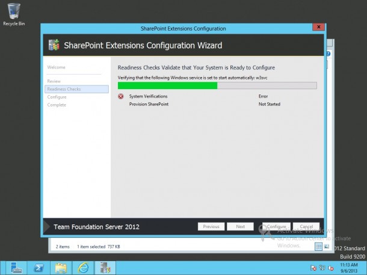Click the Team Foundation Server taskbar icon
Viewport: 367px width, 275px height.
coord(105,268)
